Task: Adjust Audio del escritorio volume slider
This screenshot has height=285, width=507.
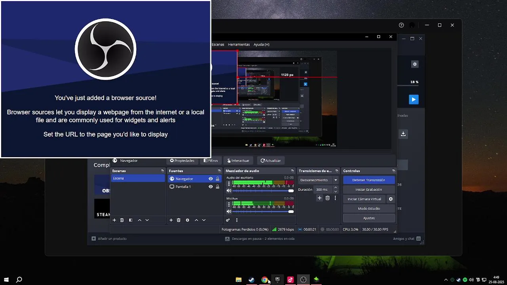Action: coord(263,191)
